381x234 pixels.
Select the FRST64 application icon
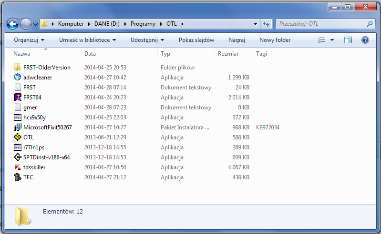tap(18, 97)
